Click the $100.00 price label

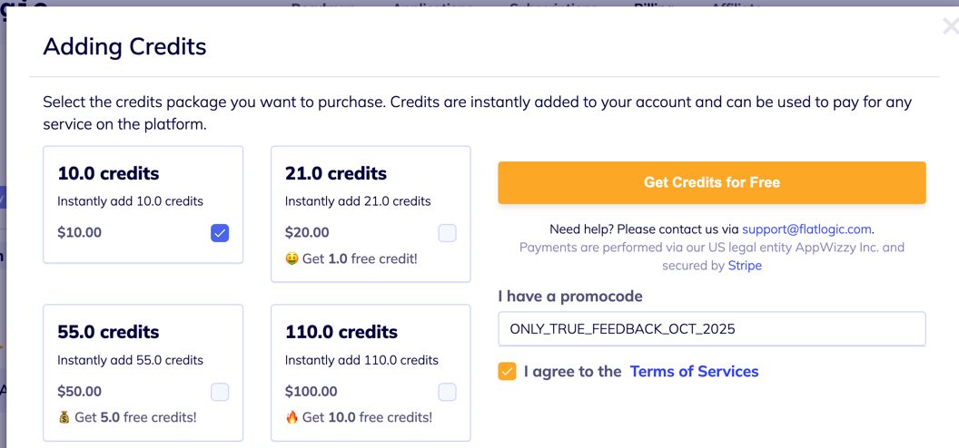click(x=311, y=392)
